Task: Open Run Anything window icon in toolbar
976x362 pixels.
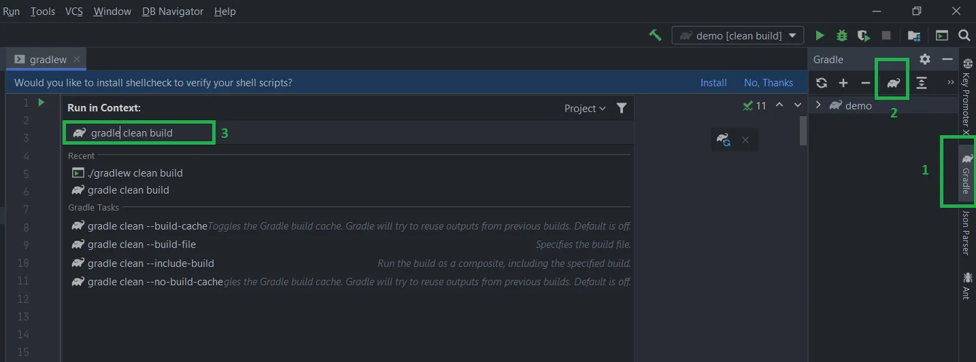Action: (942, 35)
